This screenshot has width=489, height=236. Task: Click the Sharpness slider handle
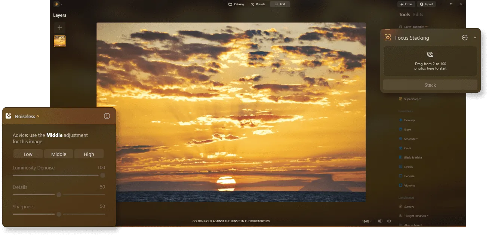pos(59,214)
